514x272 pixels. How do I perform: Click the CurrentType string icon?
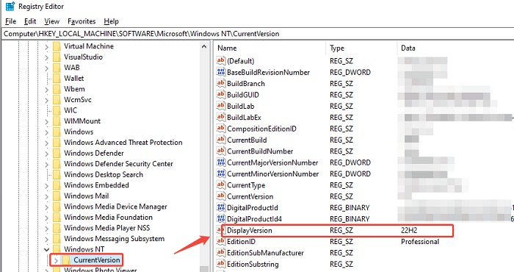221,185
